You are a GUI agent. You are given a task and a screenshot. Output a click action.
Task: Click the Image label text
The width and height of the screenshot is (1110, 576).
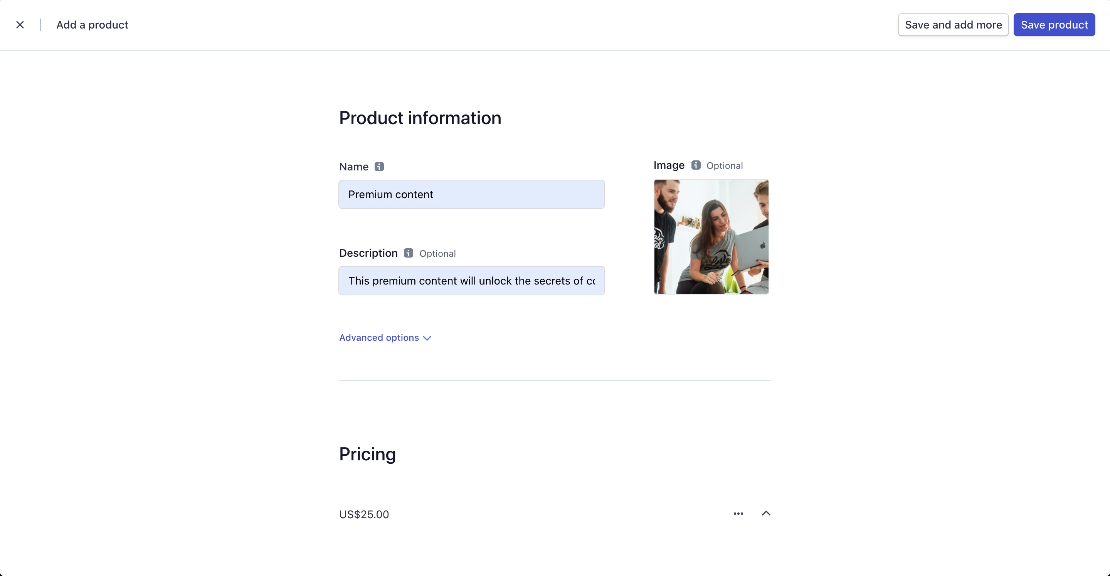pyautogui.click(x=669, y=165)
